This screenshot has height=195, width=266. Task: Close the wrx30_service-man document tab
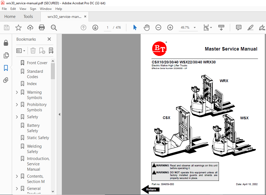85,16
